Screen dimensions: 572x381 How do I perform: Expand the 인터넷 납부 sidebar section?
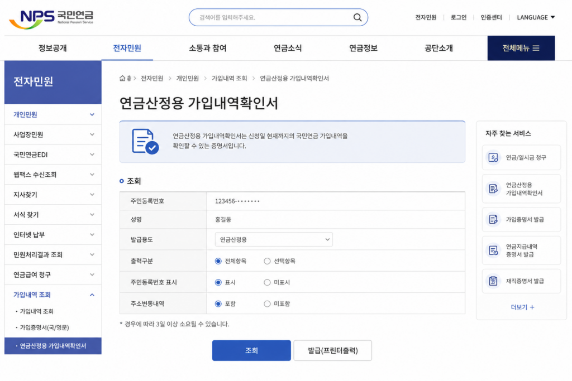(53, 235)
